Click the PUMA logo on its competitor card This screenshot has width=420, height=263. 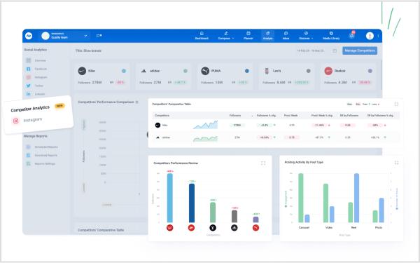(205, 71)
